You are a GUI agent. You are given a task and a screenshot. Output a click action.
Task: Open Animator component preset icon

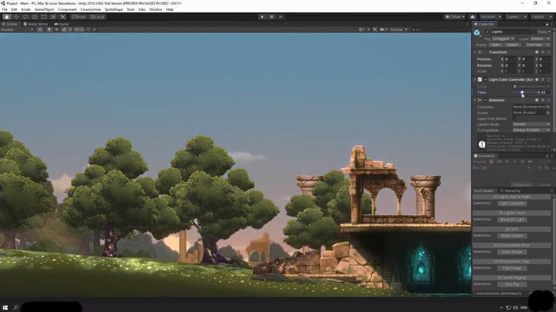(x=542, y=100)
